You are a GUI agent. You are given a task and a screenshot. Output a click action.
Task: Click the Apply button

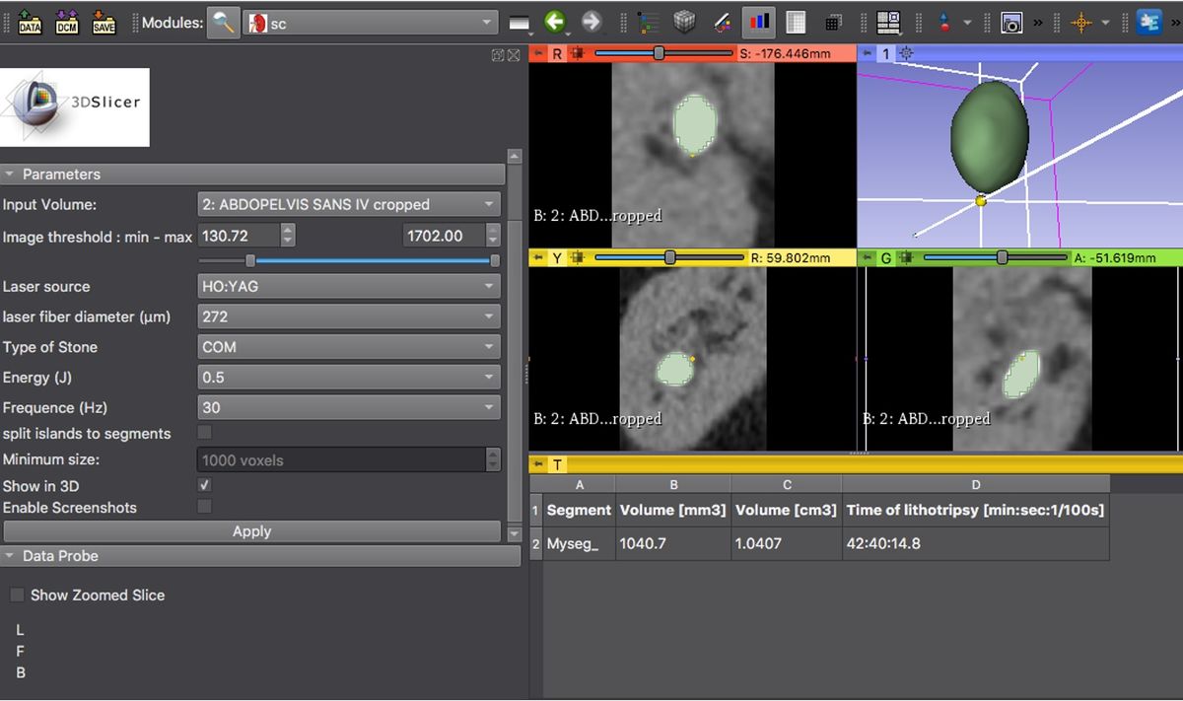click(x=251, y=531)
